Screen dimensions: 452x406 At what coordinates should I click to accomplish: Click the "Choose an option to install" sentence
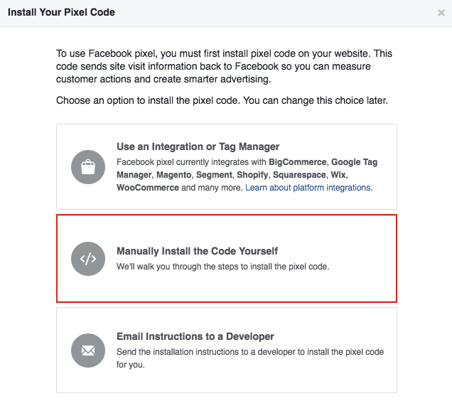pos(222,100)
